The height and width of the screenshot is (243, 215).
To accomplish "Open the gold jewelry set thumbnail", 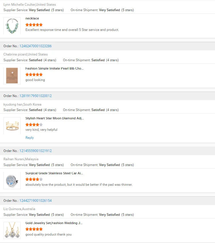I will [12, 230].
